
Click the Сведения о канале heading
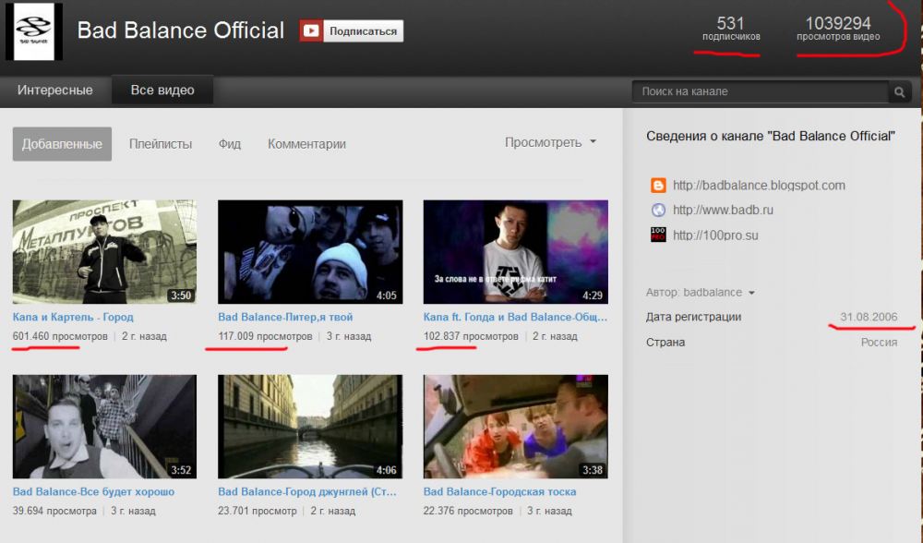point(771,136)
